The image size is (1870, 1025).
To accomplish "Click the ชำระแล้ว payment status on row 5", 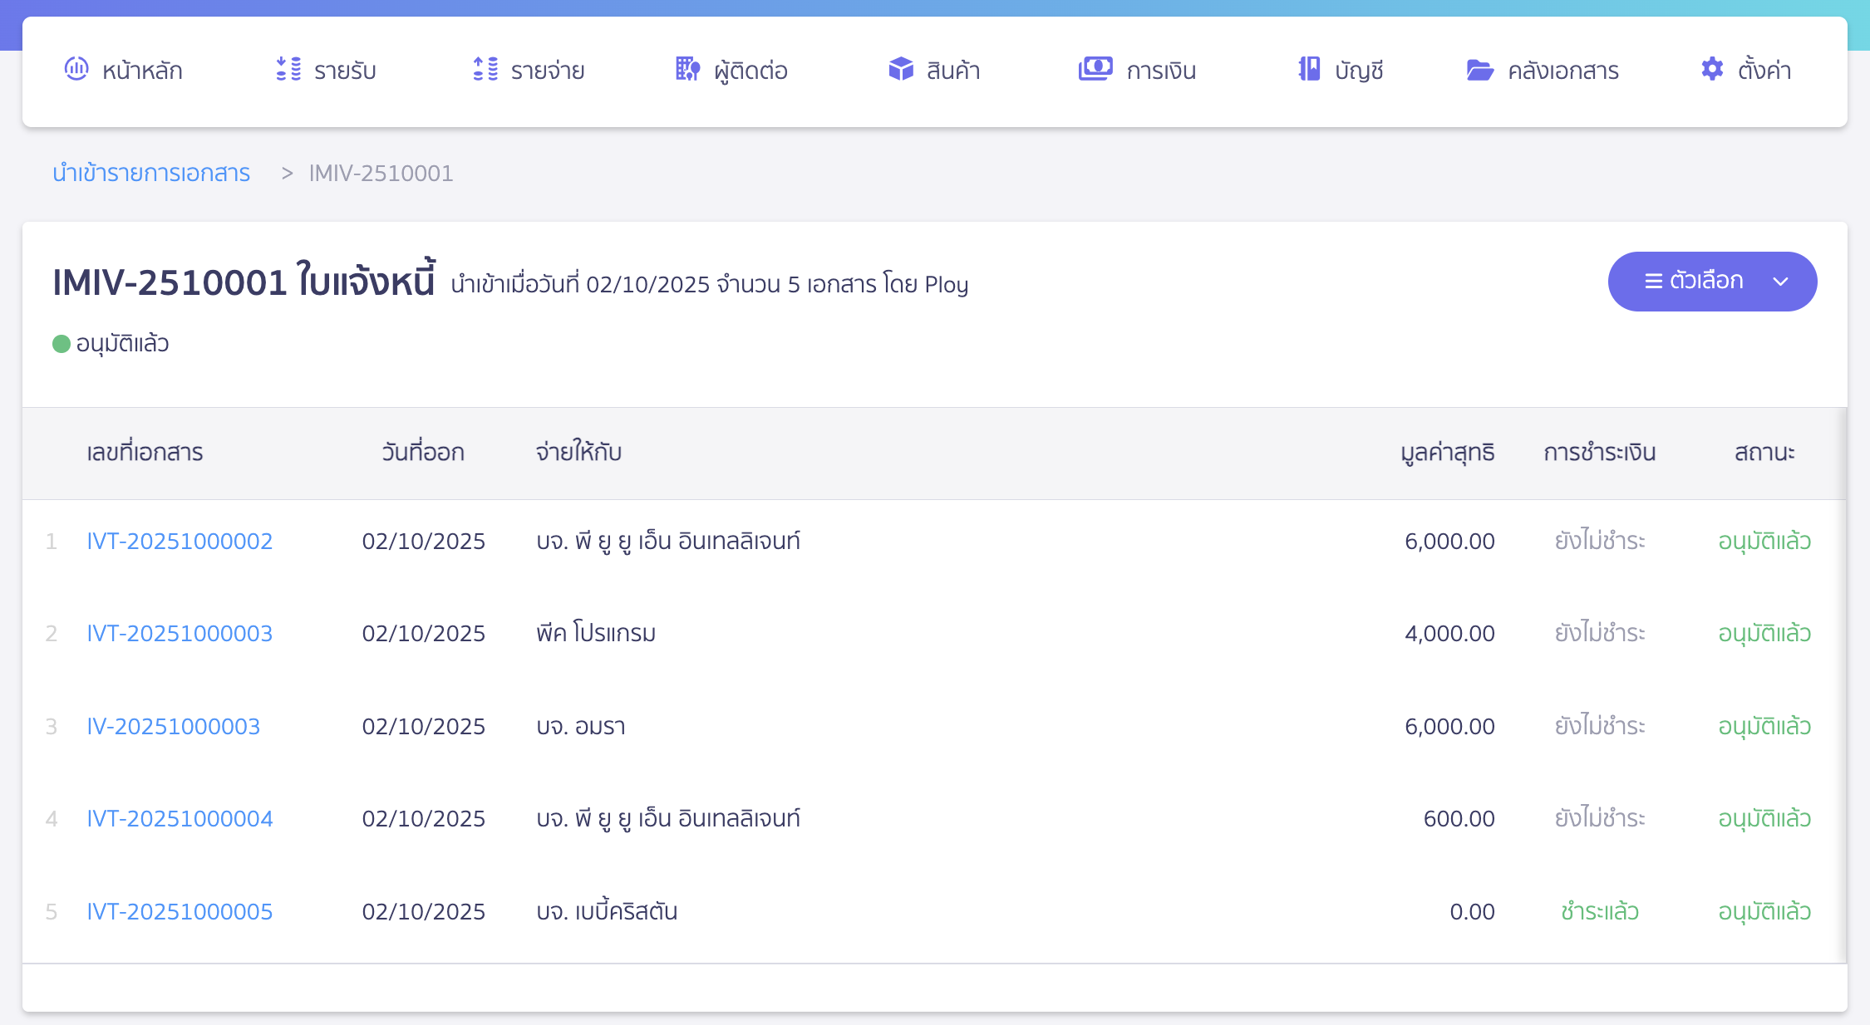I will (x=1600, y=911).
